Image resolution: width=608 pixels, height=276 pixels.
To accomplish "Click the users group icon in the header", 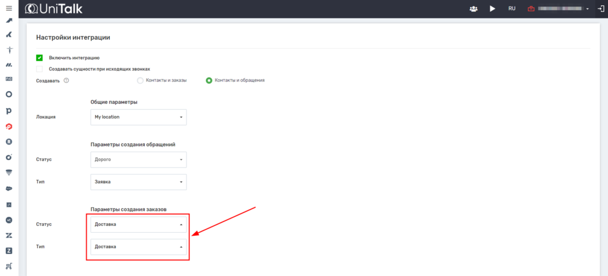I will [473, 9].
